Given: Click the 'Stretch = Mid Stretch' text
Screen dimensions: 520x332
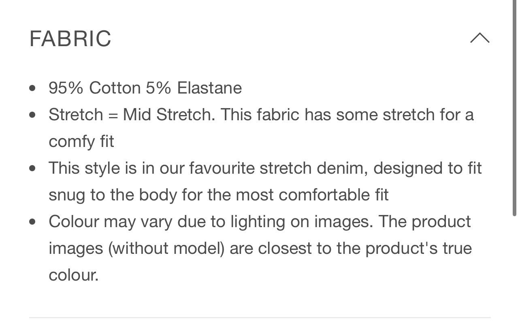Looking at the screenshot, I should tap(130, 115).
